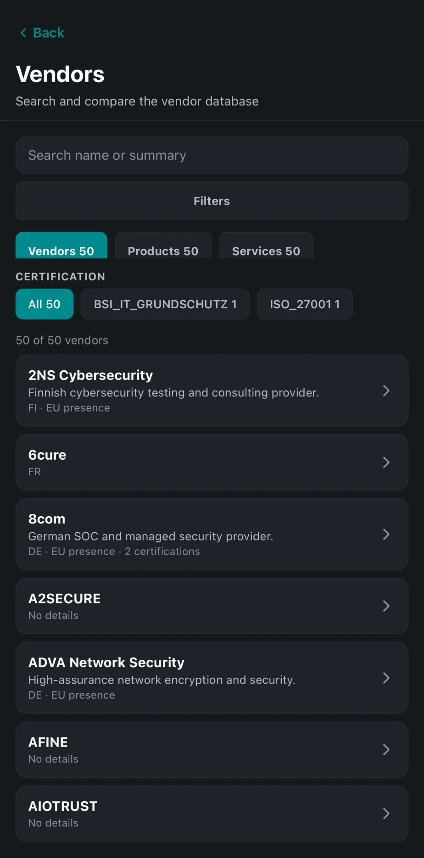The height and width of the screenshot is (858, 424).
Task: Click the Finnish cybersecurity testing description text
Action: [173, 393]
